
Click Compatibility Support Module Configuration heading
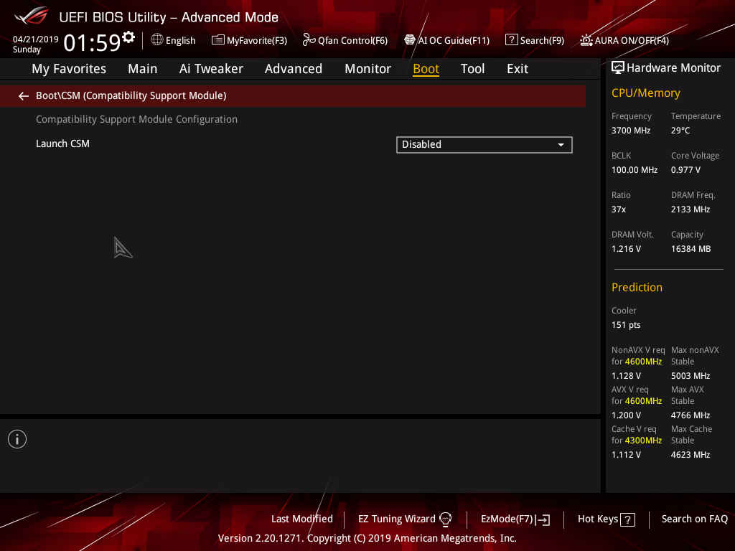(x=136, y=120)
